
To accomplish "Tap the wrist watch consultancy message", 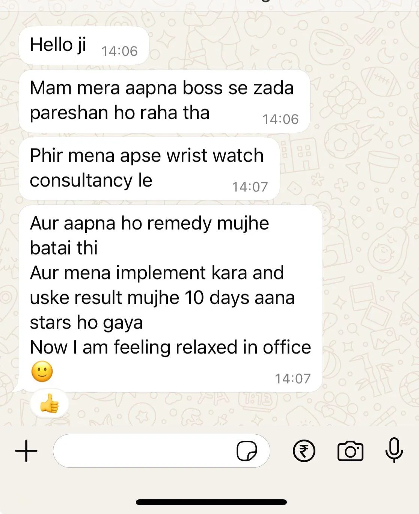I will click(x=149, y=168).
